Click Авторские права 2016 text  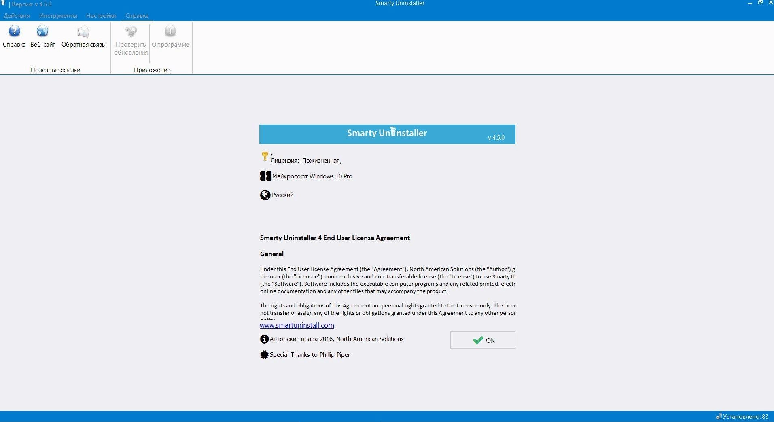(x=337, y=339)
